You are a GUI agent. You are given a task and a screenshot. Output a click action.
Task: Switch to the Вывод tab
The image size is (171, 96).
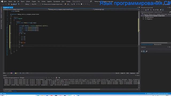coord(15,91)
